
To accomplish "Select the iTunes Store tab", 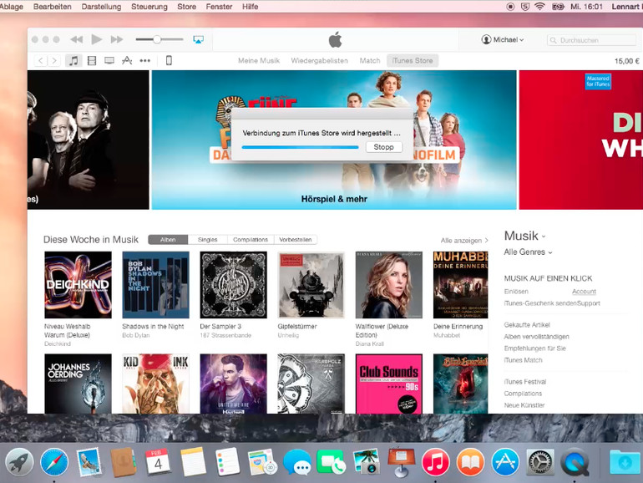I will tap(413, 61).
